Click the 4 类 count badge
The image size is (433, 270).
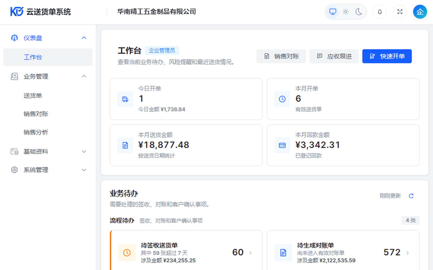coord(411,220)
